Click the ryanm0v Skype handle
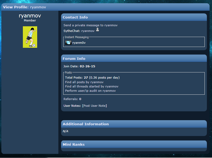 click(x=79, y=43)
